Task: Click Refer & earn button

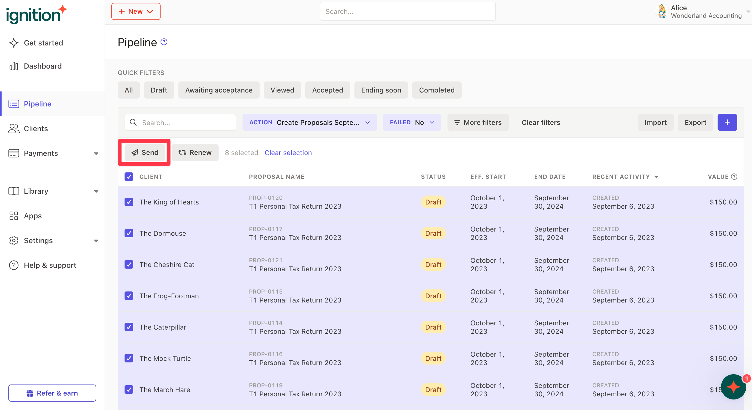Action: (52, 393)
